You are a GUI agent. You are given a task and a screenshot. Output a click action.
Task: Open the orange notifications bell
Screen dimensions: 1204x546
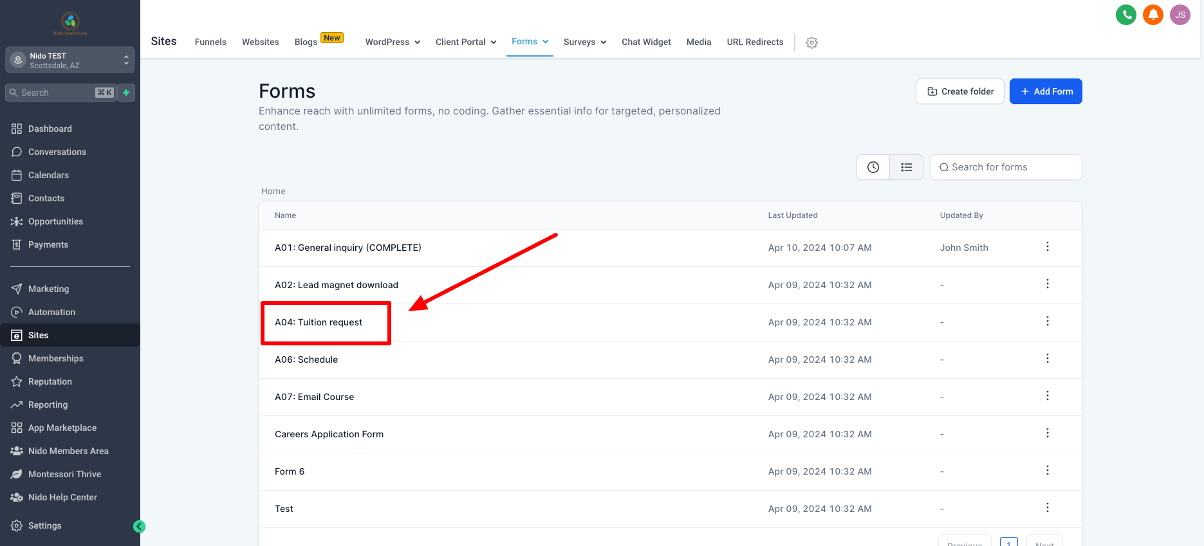coord(1153,15)
